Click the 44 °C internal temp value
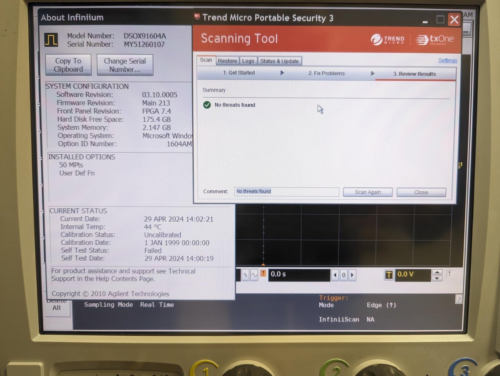 point(153,227)
